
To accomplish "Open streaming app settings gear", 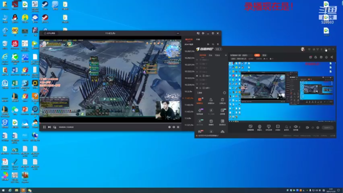I will (318, 127).
